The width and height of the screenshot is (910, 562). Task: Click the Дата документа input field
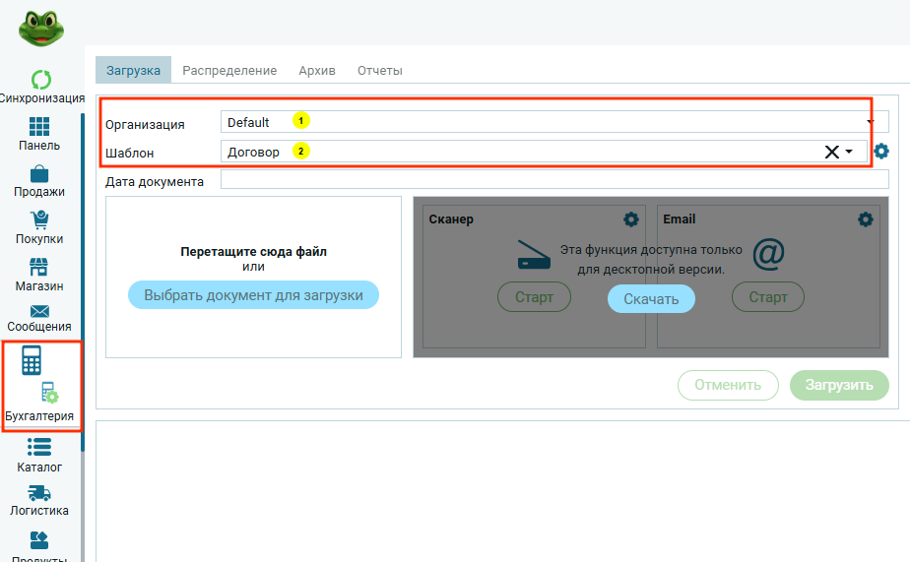point(554,180)
